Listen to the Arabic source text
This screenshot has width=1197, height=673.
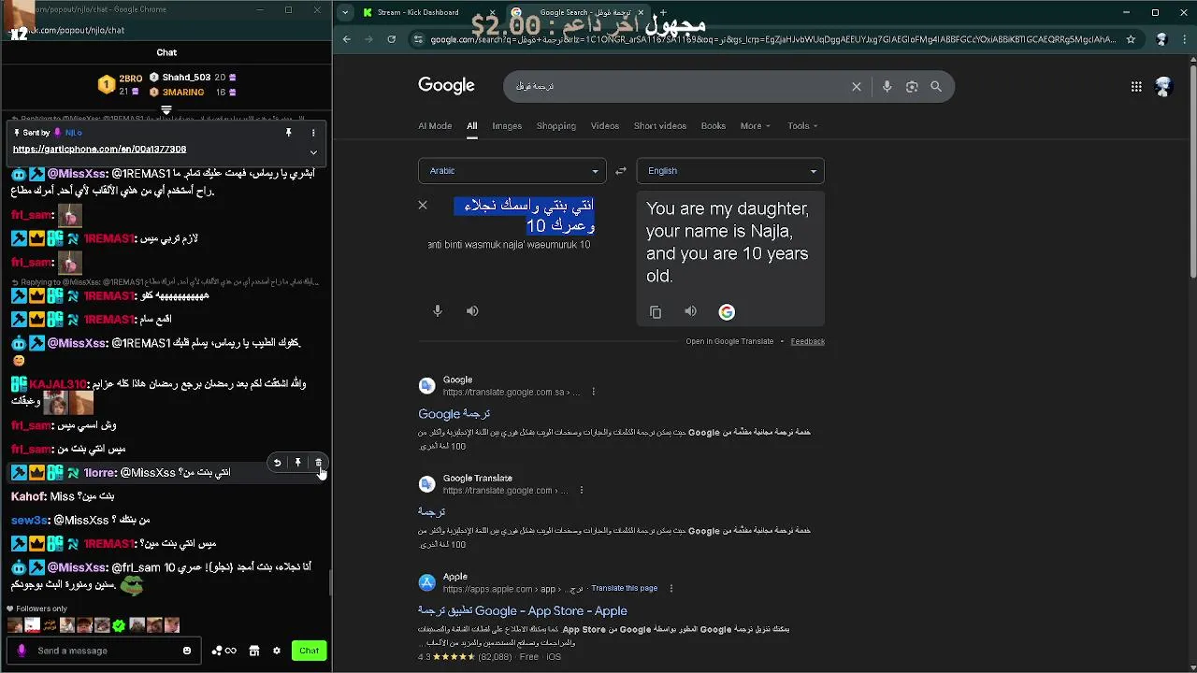[472, 311]
